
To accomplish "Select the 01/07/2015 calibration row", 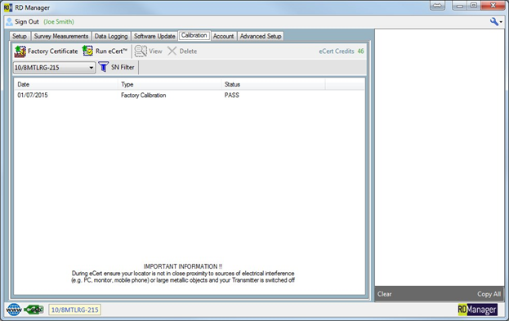I will pyautogui.click(x=190, y=95).
